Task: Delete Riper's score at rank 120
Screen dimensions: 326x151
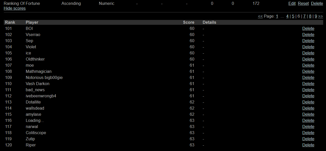Action: pyautogui.click(x=308, y=145)
